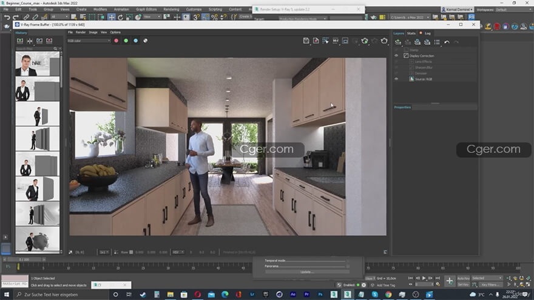Click Add Time Tag

386,285
